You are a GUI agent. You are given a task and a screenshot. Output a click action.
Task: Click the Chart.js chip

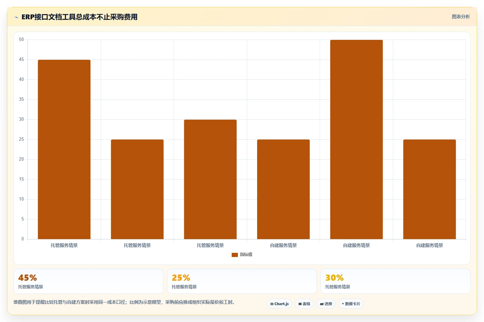point(279,304)
